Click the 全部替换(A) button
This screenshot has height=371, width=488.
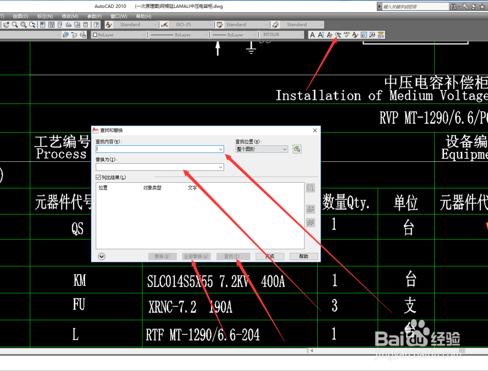[x=196, y=256]
